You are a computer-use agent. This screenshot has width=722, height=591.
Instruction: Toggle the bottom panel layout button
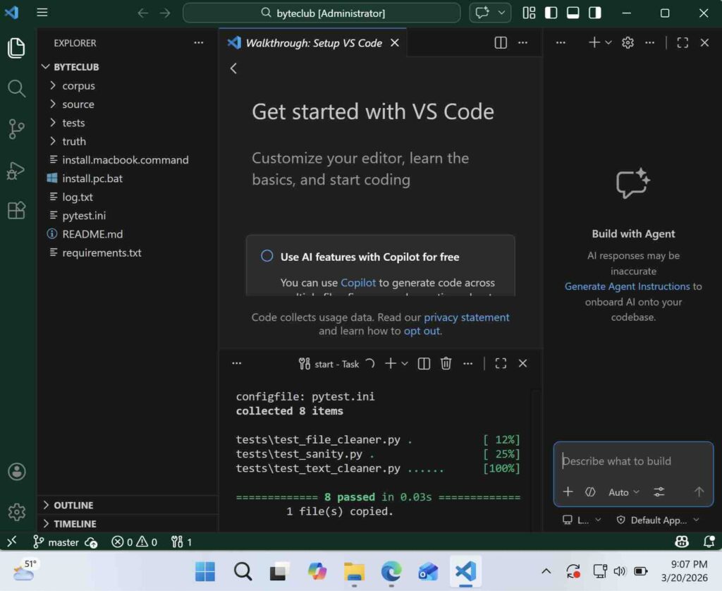[x=573, y=13]
